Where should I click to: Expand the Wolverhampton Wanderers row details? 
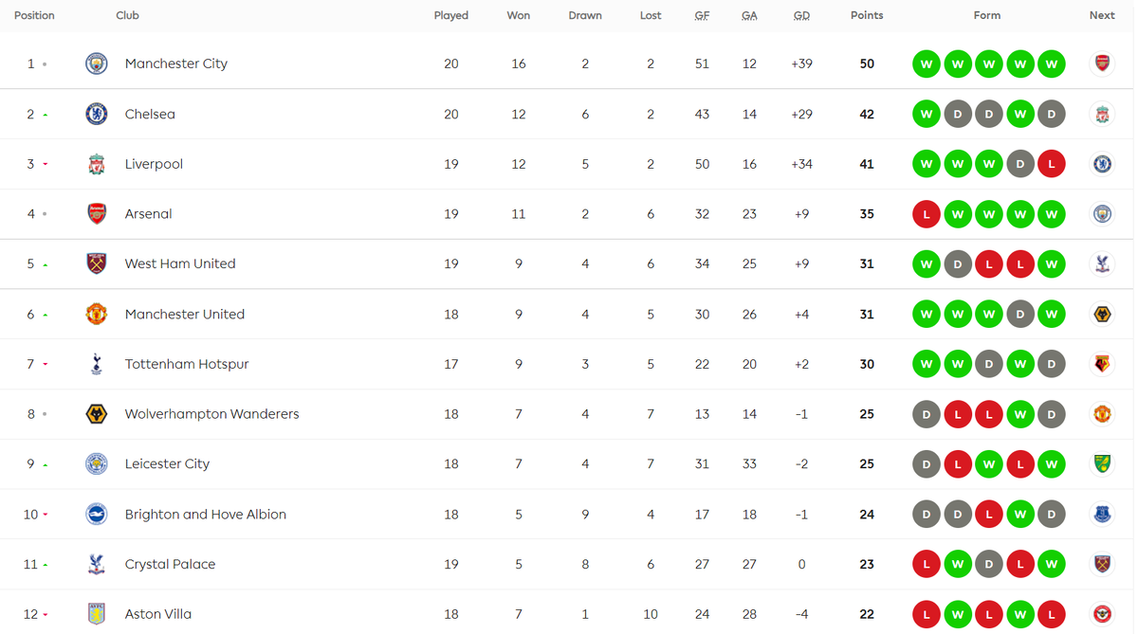click(569, 414)
